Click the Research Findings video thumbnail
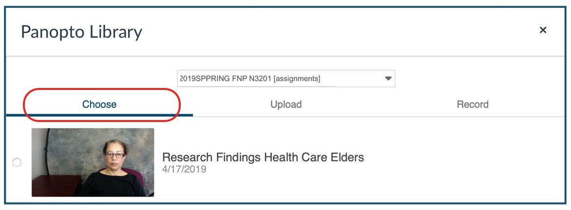This screenshot has width=571, height=210. click(x=93, y=162)
